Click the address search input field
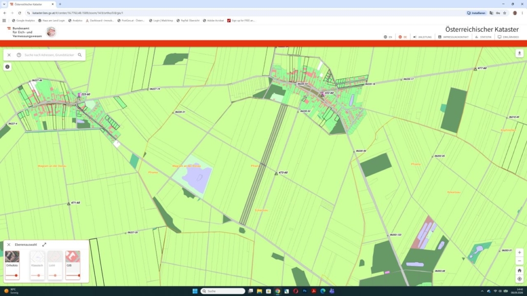 (x=50, y=55)
